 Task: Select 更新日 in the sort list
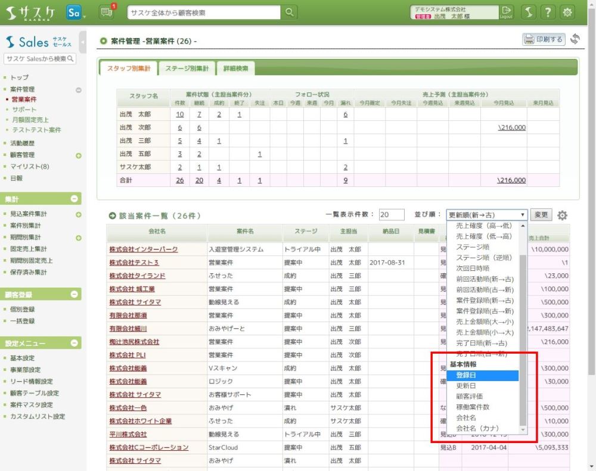click(x=465, y=386)
